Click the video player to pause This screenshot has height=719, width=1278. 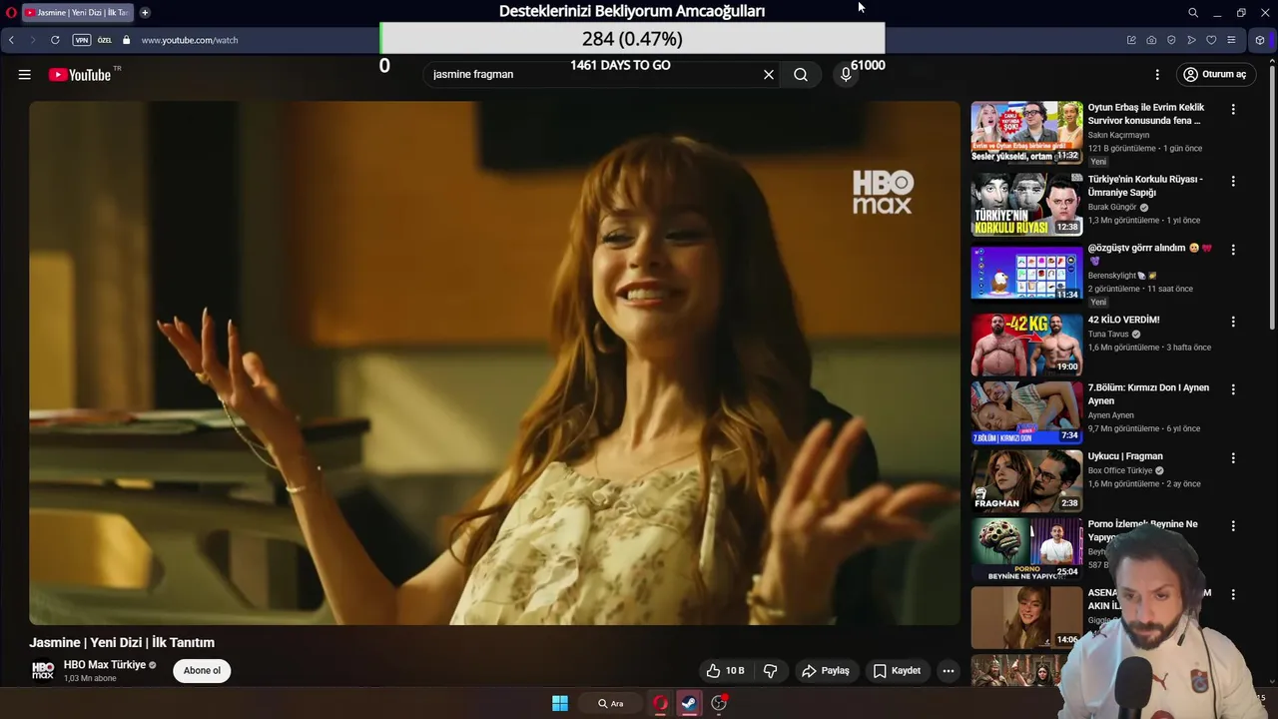[494, 362]
